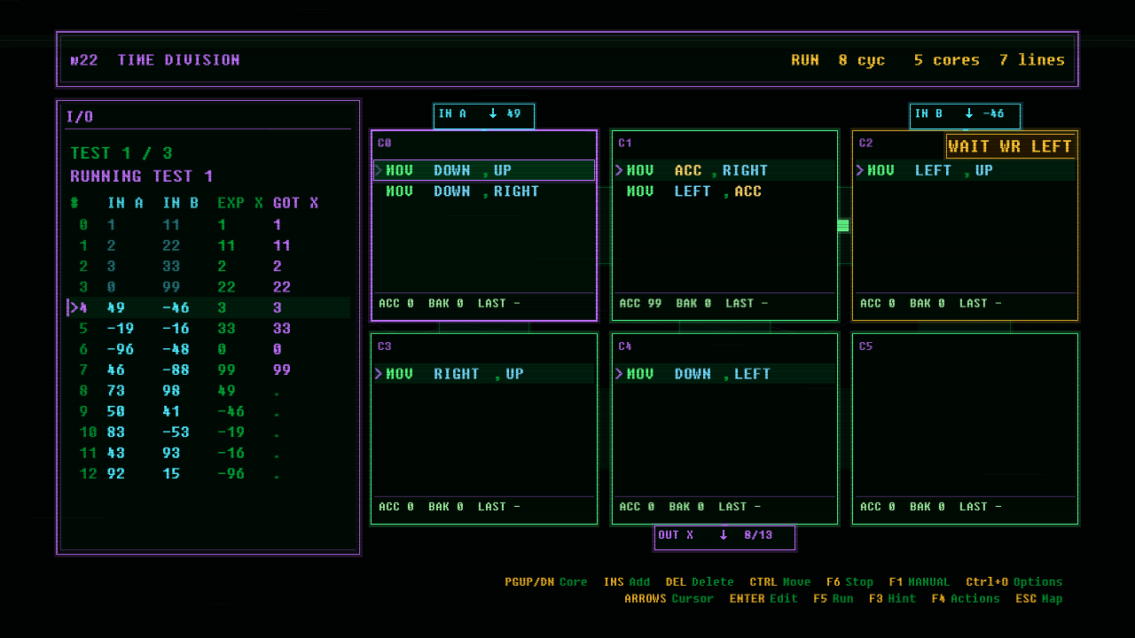Select core C2 line MOV LEFT, UP
1135x638 pixels.
[966, 170]
